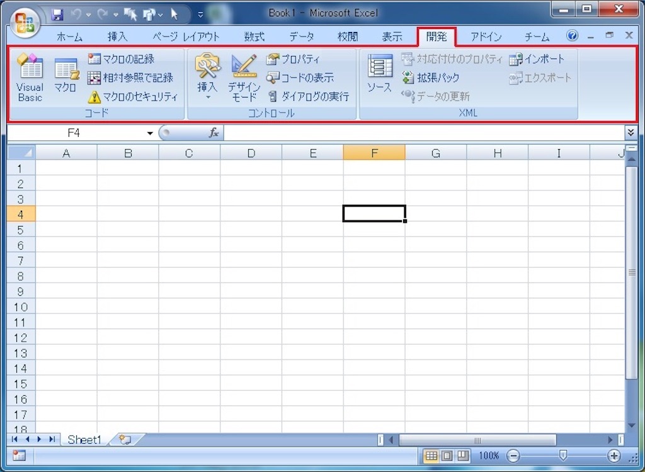Switch to Normal view
Screen dimensions: 645x472
(x=431, y=456)
